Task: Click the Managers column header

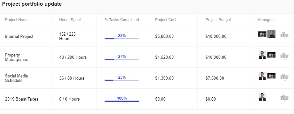Action: 266,20
